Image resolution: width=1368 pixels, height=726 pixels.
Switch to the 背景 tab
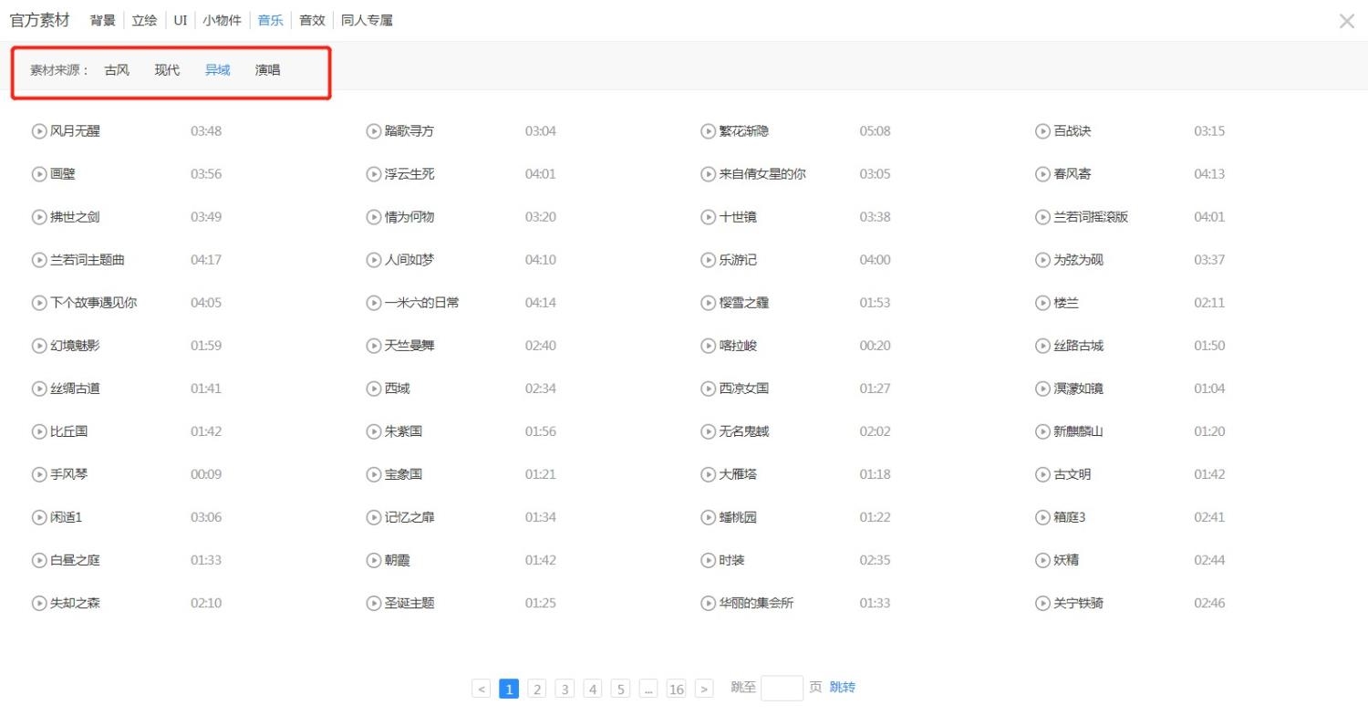pyautogui.click(x=103, y=20)
